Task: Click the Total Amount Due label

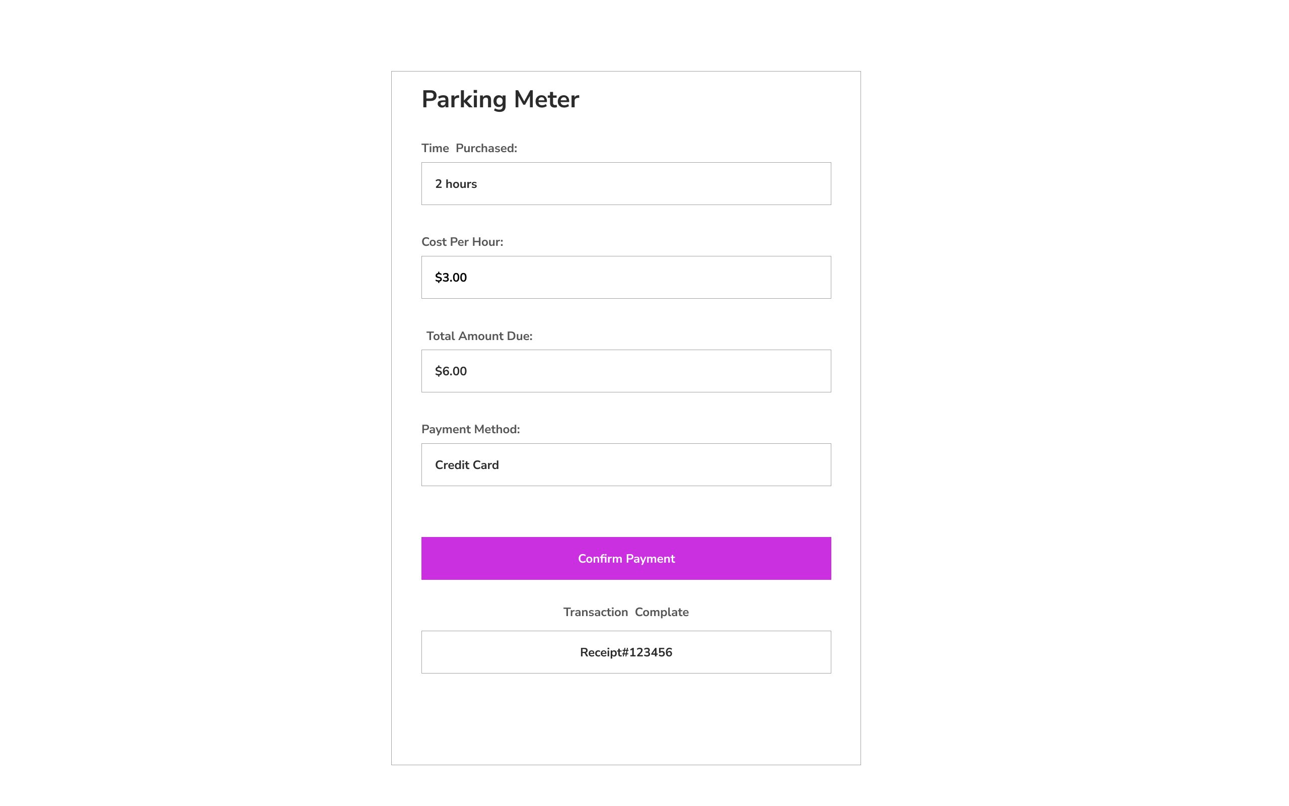Action: (x=479, y=336)
